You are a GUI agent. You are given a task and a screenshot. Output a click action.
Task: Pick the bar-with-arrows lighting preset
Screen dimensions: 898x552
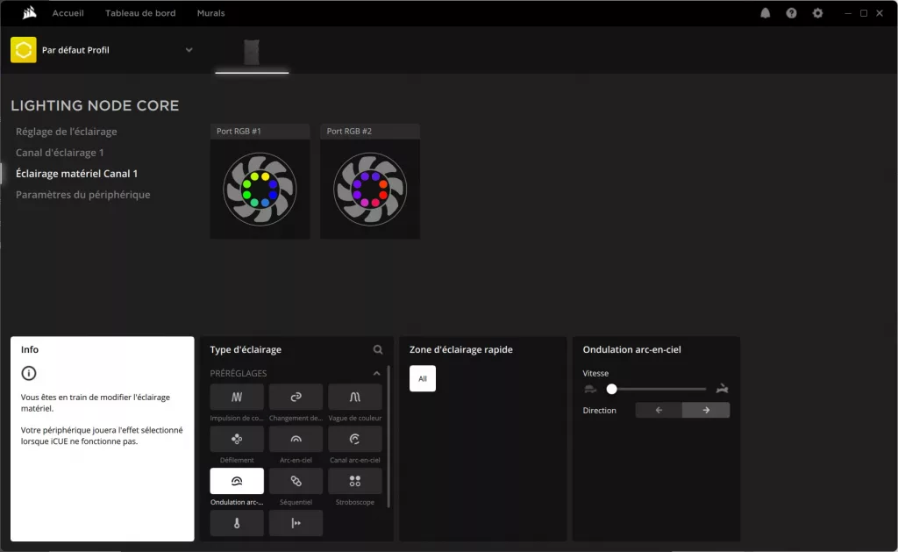pyautogui.click(x=296, y=523)
